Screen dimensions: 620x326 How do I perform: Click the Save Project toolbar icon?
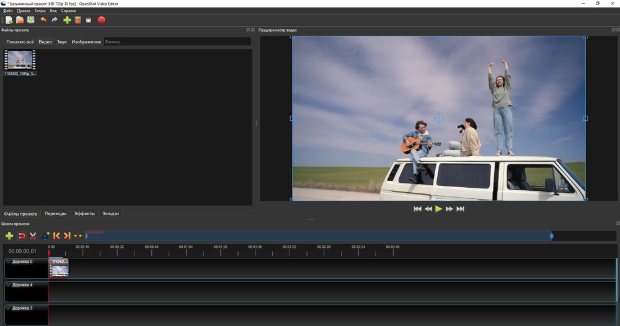31,20
